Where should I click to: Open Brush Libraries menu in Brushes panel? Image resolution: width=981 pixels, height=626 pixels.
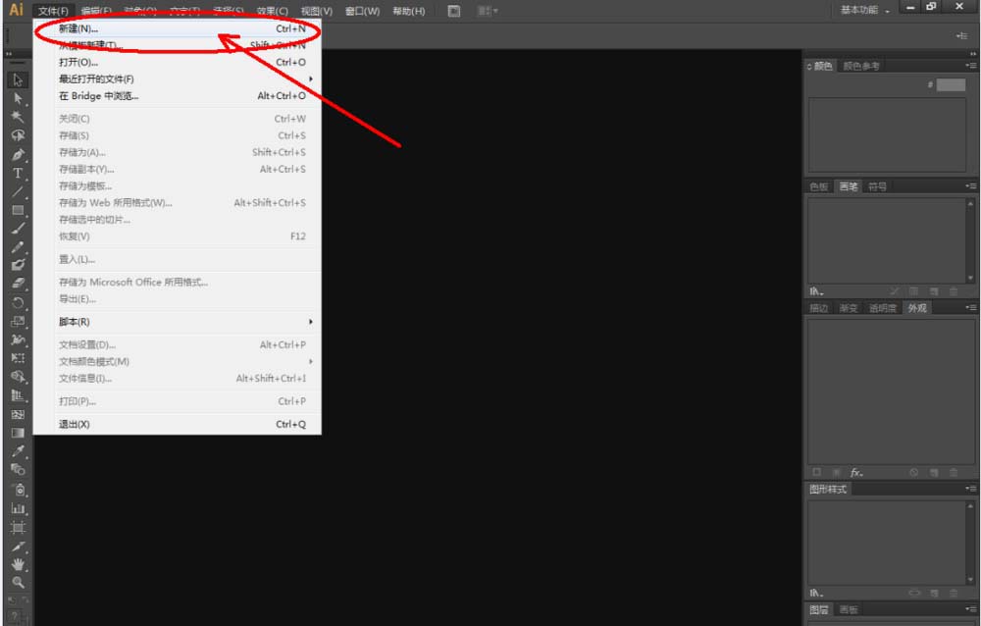click(816, 291)
